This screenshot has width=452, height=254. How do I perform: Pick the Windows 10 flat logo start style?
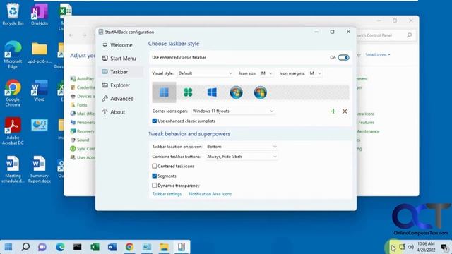point(212,92)
